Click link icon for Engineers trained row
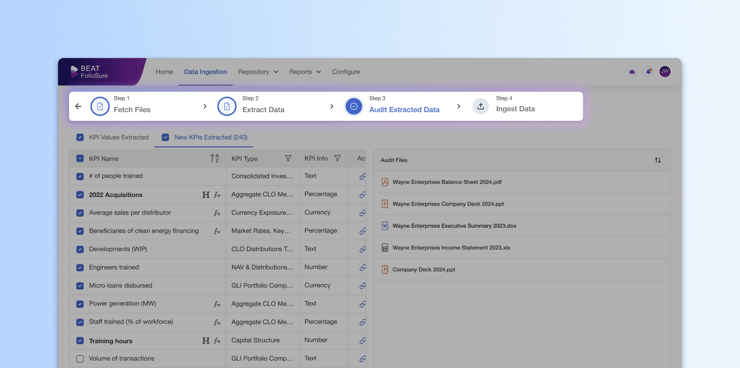 363,267
